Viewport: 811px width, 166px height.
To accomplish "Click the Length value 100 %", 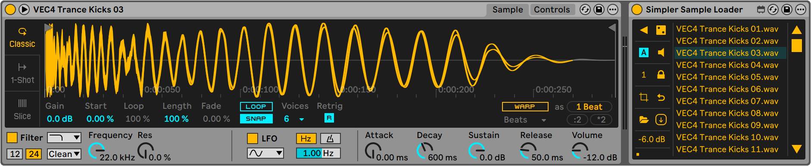I will 176,119.
